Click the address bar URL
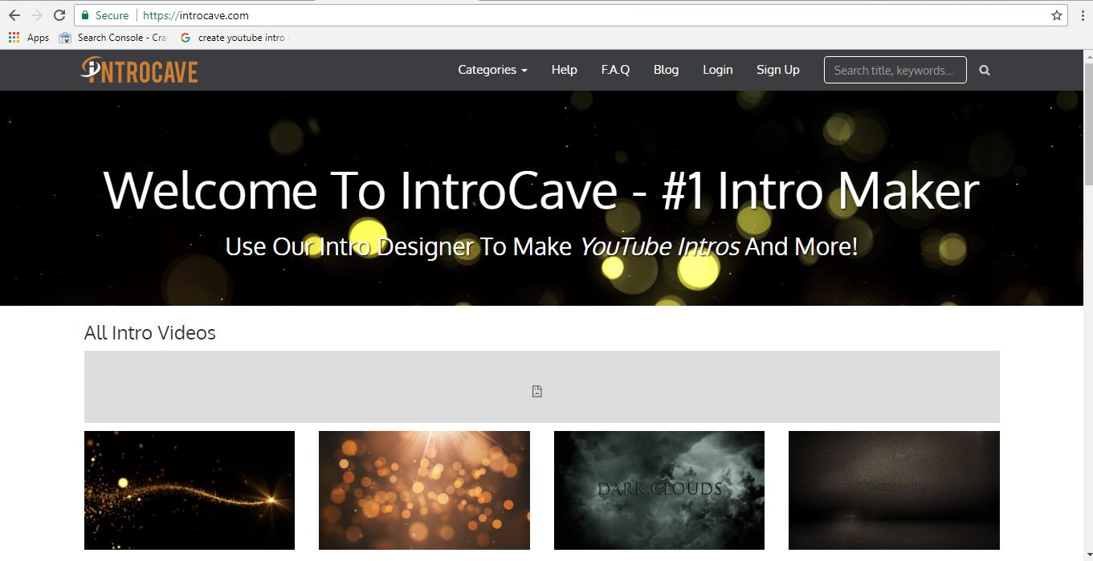 [195, 15]
